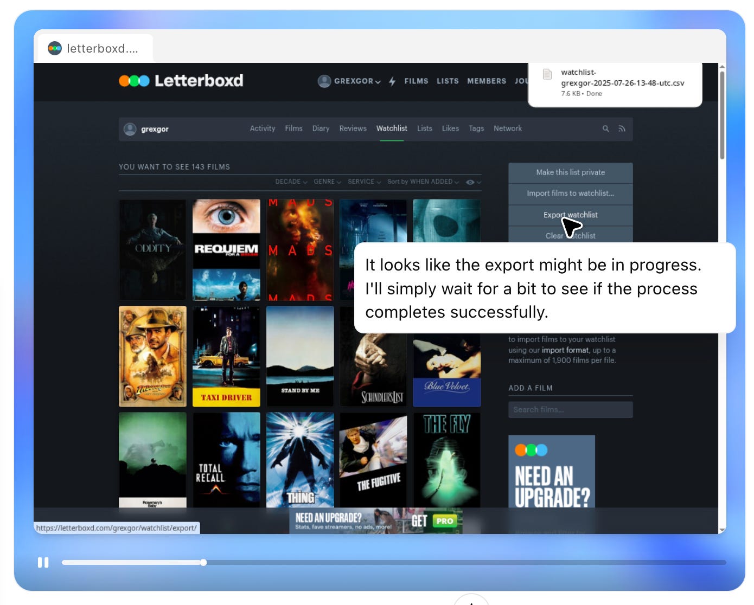This screenshot has width=754, height=605.
Task: Open the Requiem for a Dream poster
Action: pos(226,250)
